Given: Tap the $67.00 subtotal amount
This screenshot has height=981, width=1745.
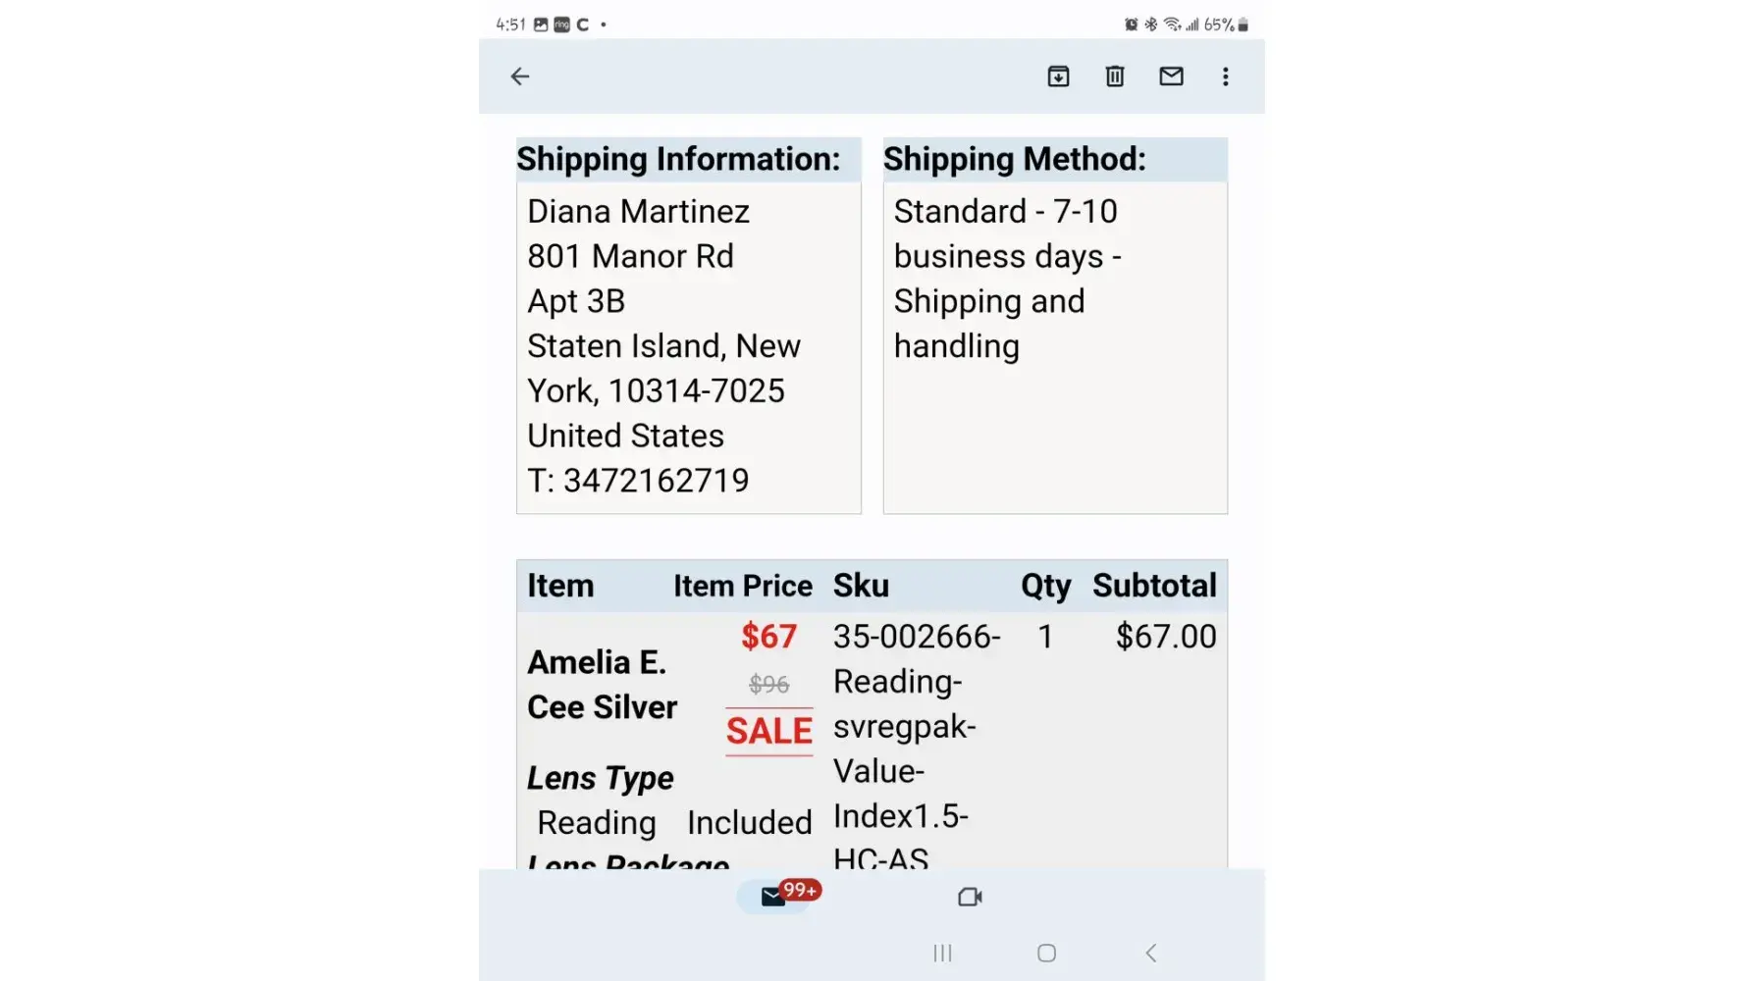Looking at the screenshot, I should click(x=1166, y=637).
